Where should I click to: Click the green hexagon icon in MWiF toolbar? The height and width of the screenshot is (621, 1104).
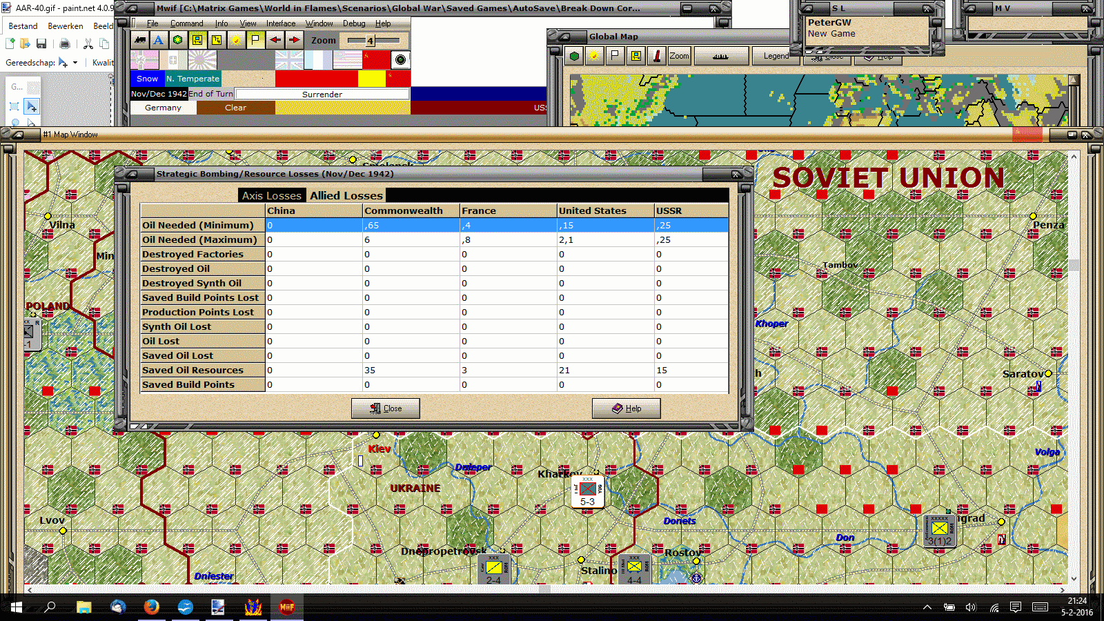178,40
